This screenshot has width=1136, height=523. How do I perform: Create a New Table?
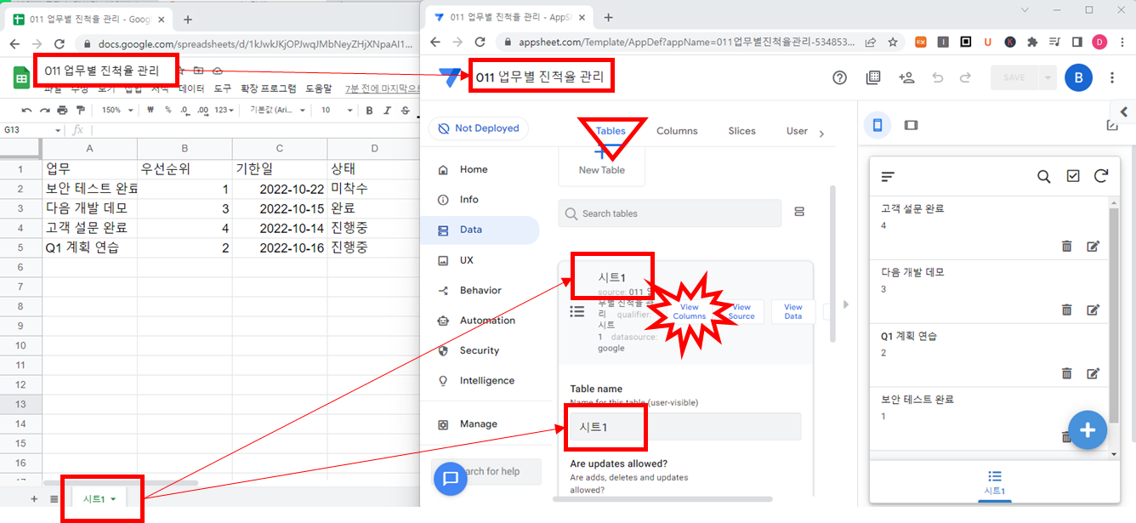(x=601, y=163)
